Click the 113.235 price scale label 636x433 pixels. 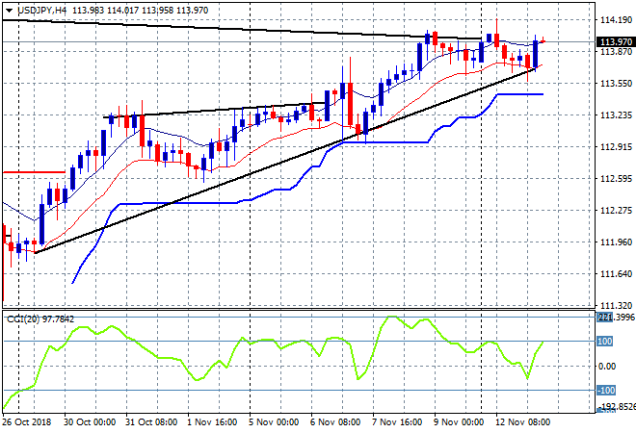pyautogui.click(x=616, y=115)
